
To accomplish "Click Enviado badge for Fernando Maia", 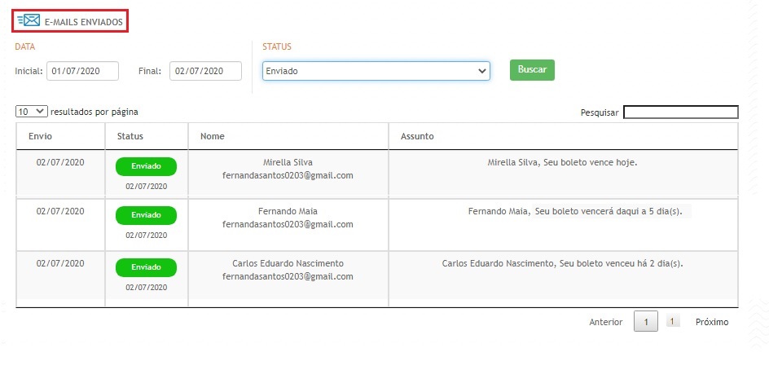I will point(146,215).
